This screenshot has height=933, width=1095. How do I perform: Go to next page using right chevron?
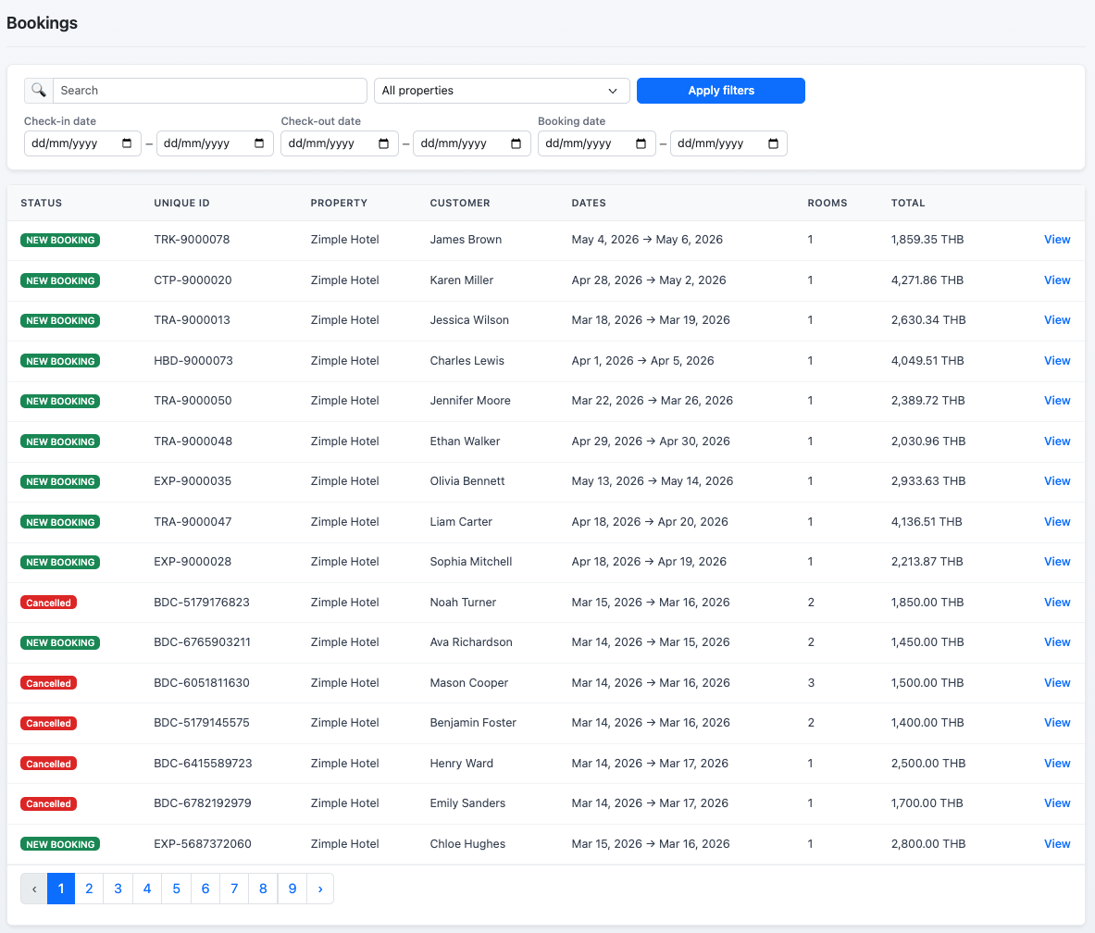320,889
